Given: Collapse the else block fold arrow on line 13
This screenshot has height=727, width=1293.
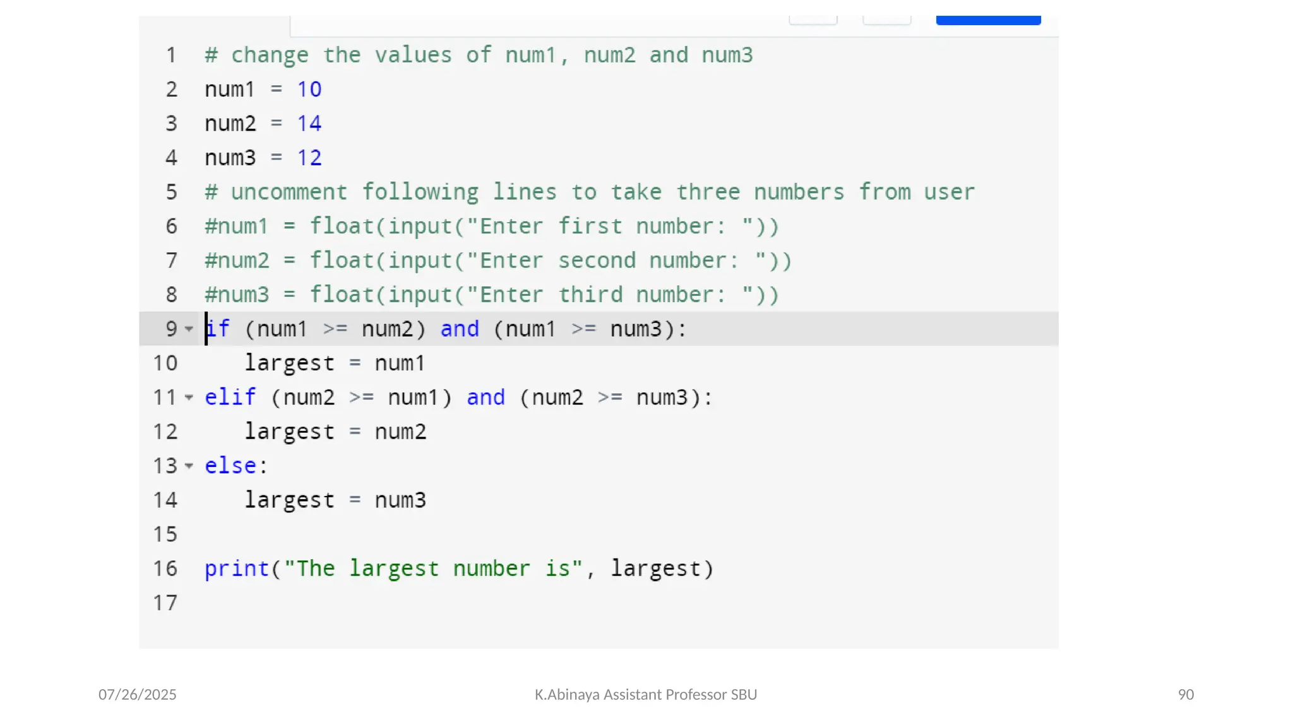Looking at the screenshot, I should click(x=189, y=466).
